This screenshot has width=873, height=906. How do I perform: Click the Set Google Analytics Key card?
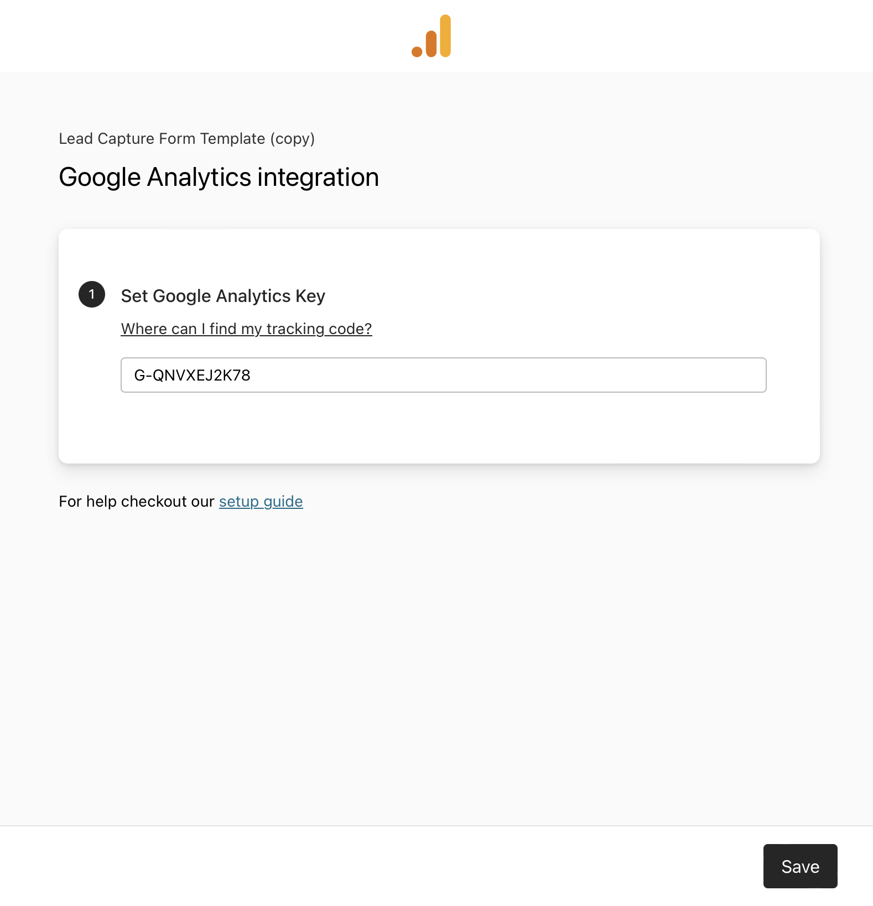coord(439,345)
